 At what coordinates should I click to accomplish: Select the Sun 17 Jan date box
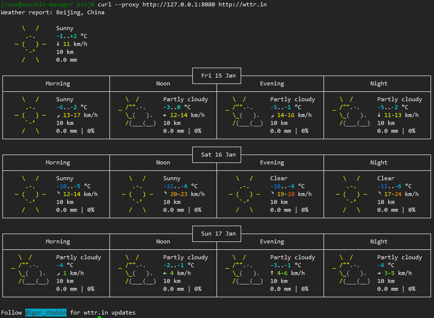217,234
